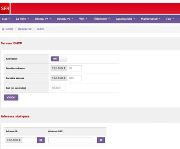The height and width of the screenshot is (149, 180).
Task: Click the static Adresse IP input
Action: tap(29, 140)
